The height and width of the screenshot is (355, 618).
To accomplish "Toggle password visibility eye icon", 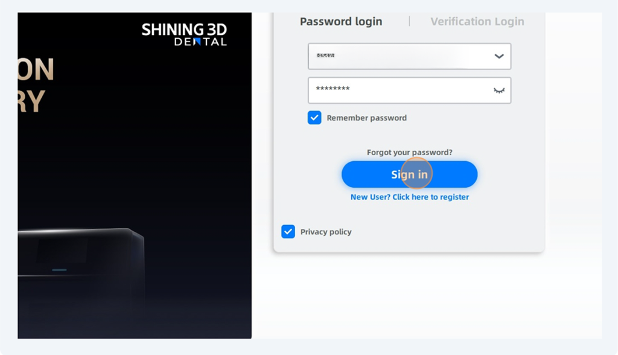I will (499, 90).
